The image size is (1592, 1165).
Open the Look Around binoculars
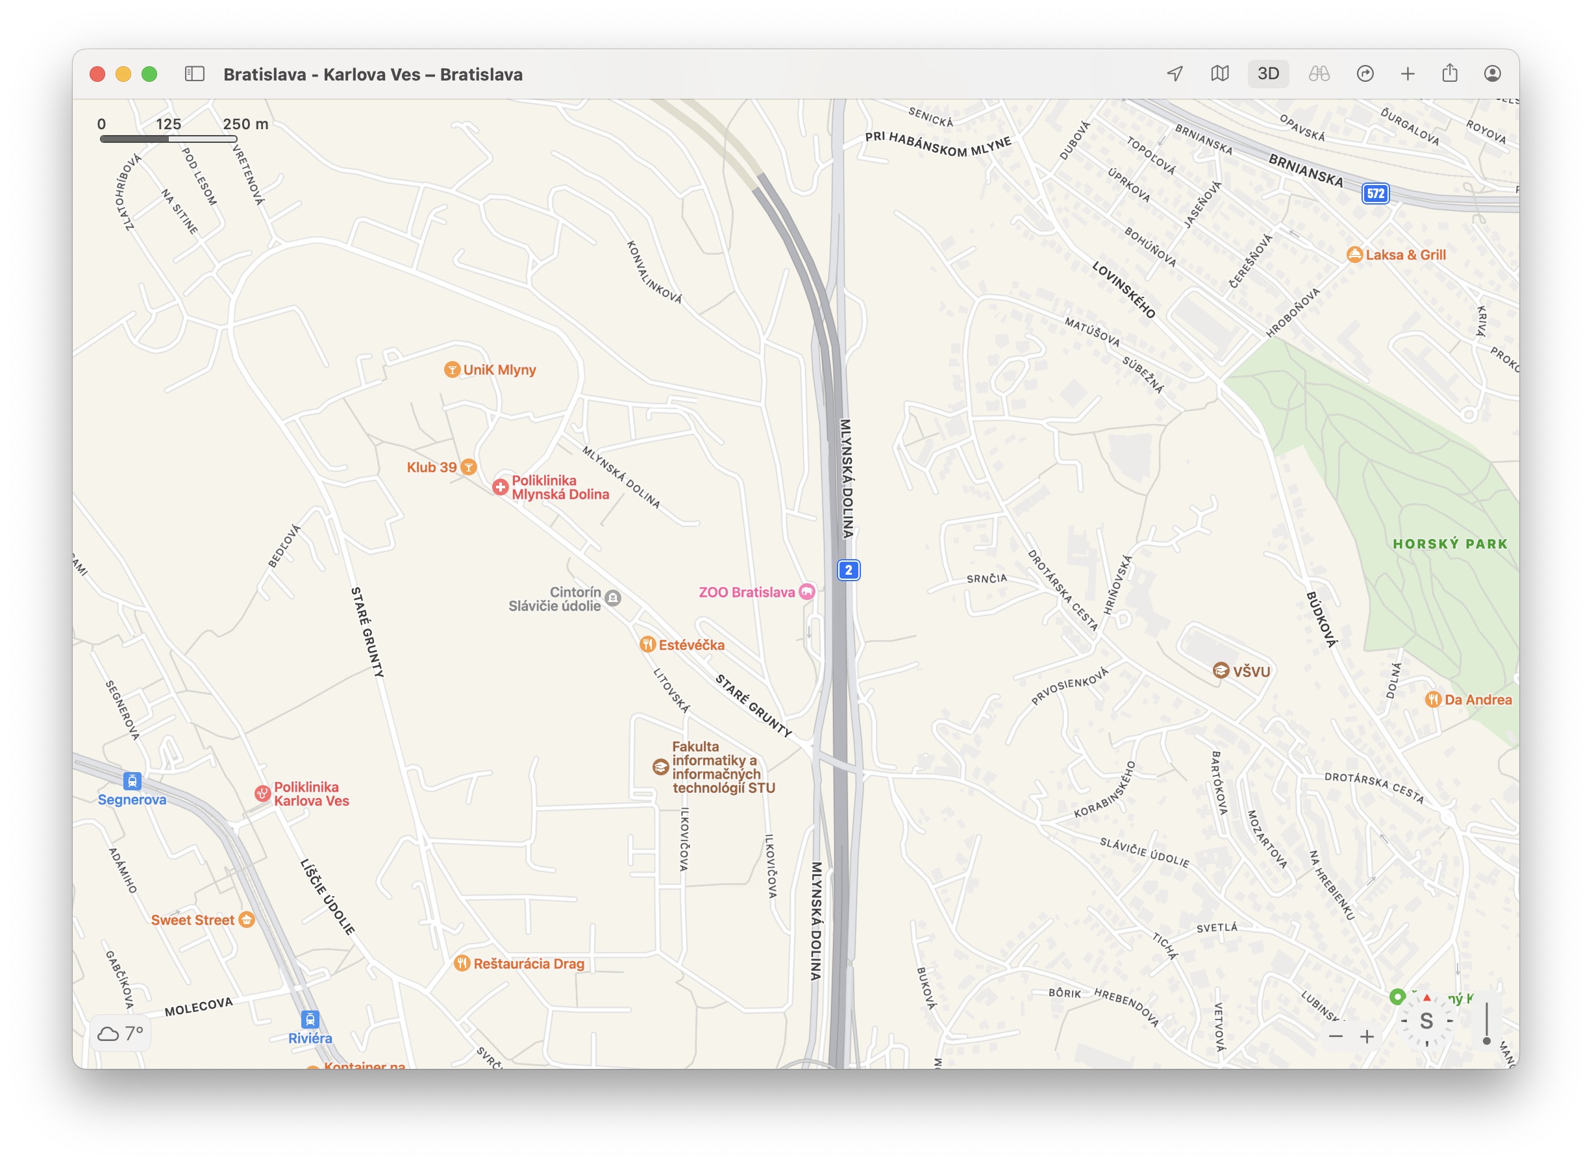click(x=1319, y=74)
